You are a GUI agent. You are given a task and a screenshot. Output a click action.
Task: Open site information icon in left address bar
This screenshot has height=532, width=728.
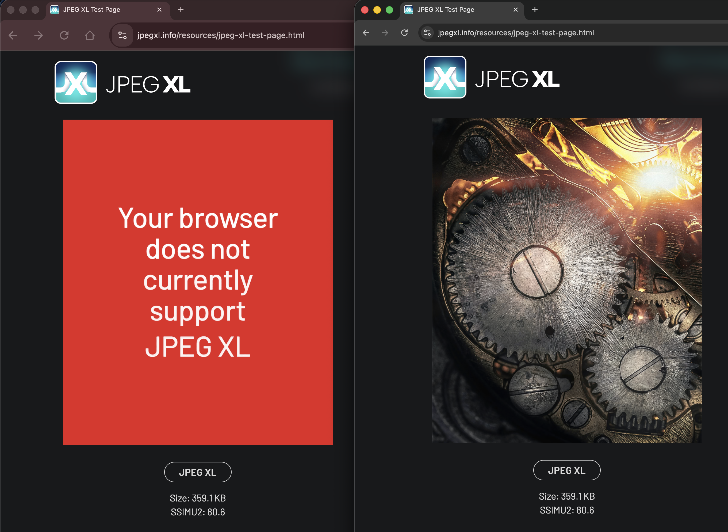(122, 35)
